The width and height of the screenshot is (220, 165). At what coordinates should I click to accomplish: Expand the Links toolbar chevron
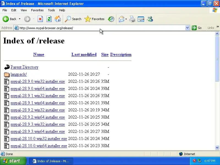(x=218, y=27)
